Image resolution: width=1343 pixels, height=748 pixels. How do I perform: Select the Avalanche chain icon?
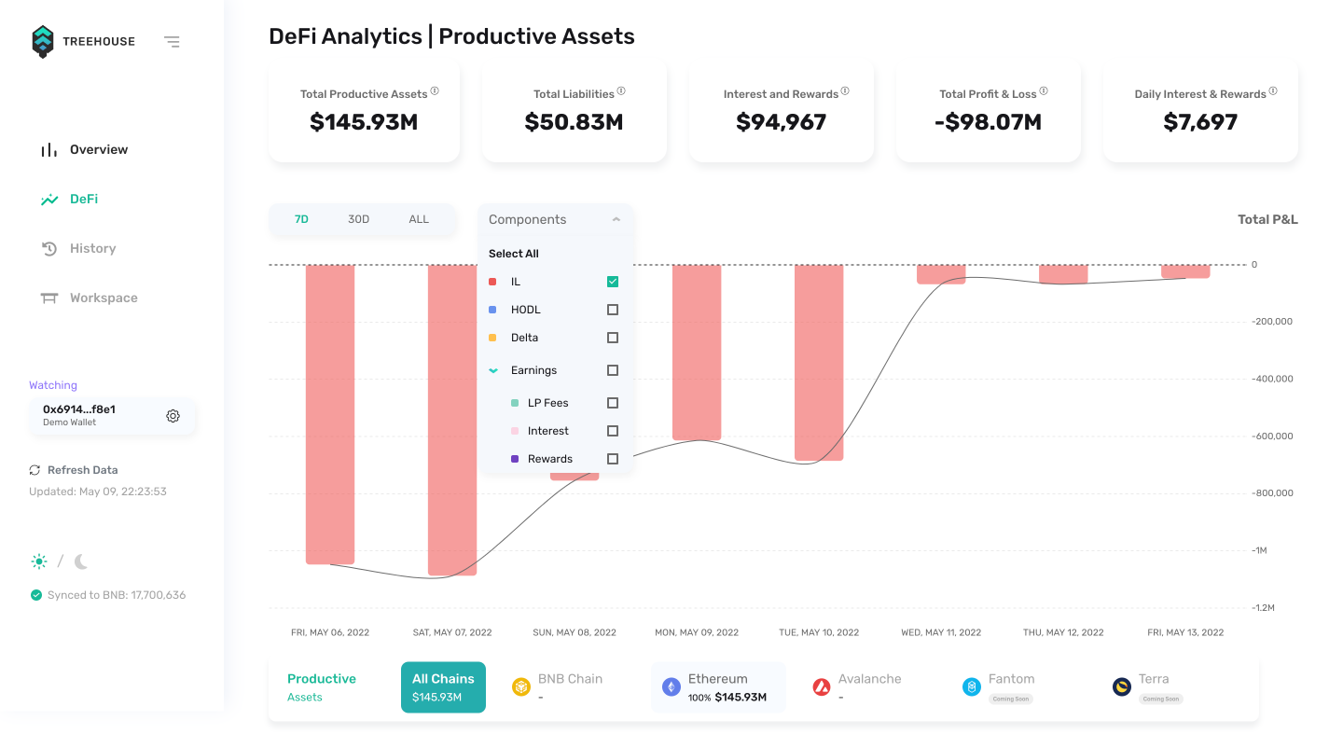click(822, 687)
